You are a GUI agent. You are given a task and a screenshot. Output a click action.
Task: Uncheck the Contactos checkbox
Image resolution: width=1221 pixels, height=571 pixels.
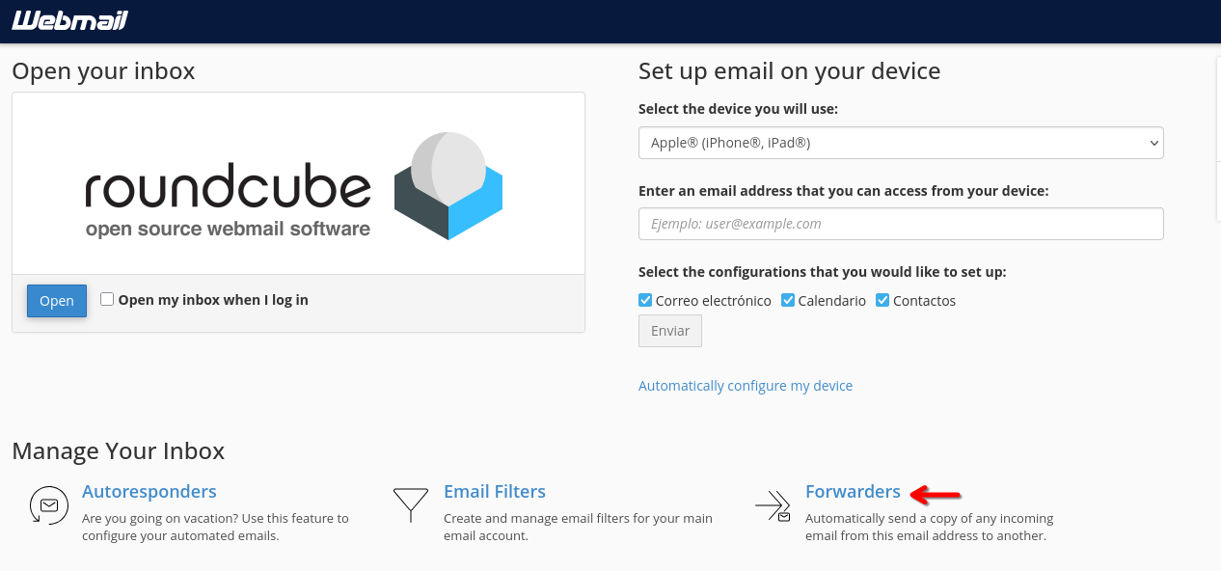pyautogui.click(x=882, y=300)
